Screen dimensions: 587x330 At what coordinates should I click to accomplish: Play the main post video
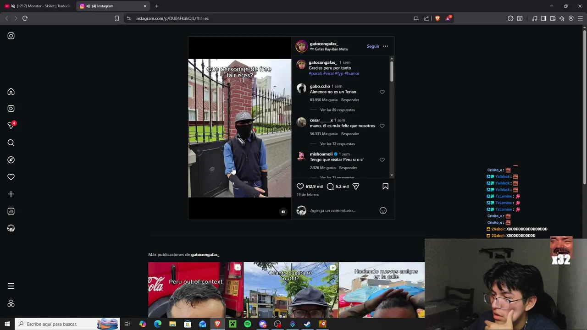click(239, 128)
